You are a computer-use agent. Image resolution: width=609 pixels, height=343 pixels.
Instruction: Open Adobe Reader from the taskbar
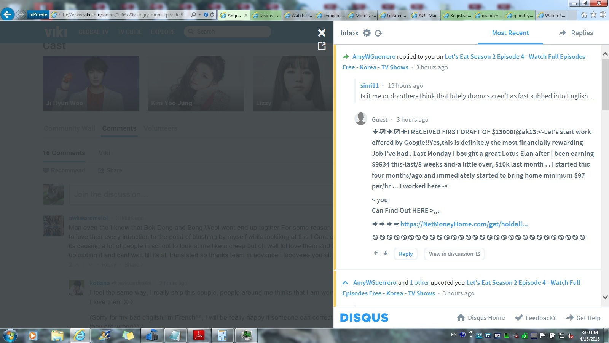199,335
